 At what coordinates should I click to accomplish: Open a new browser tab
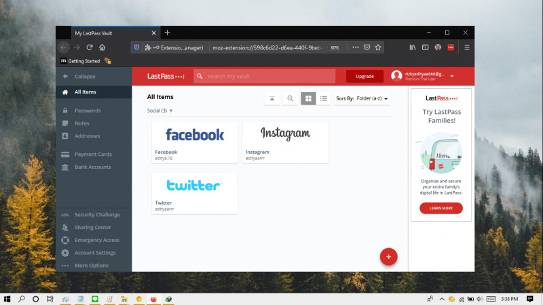[167, 33]
